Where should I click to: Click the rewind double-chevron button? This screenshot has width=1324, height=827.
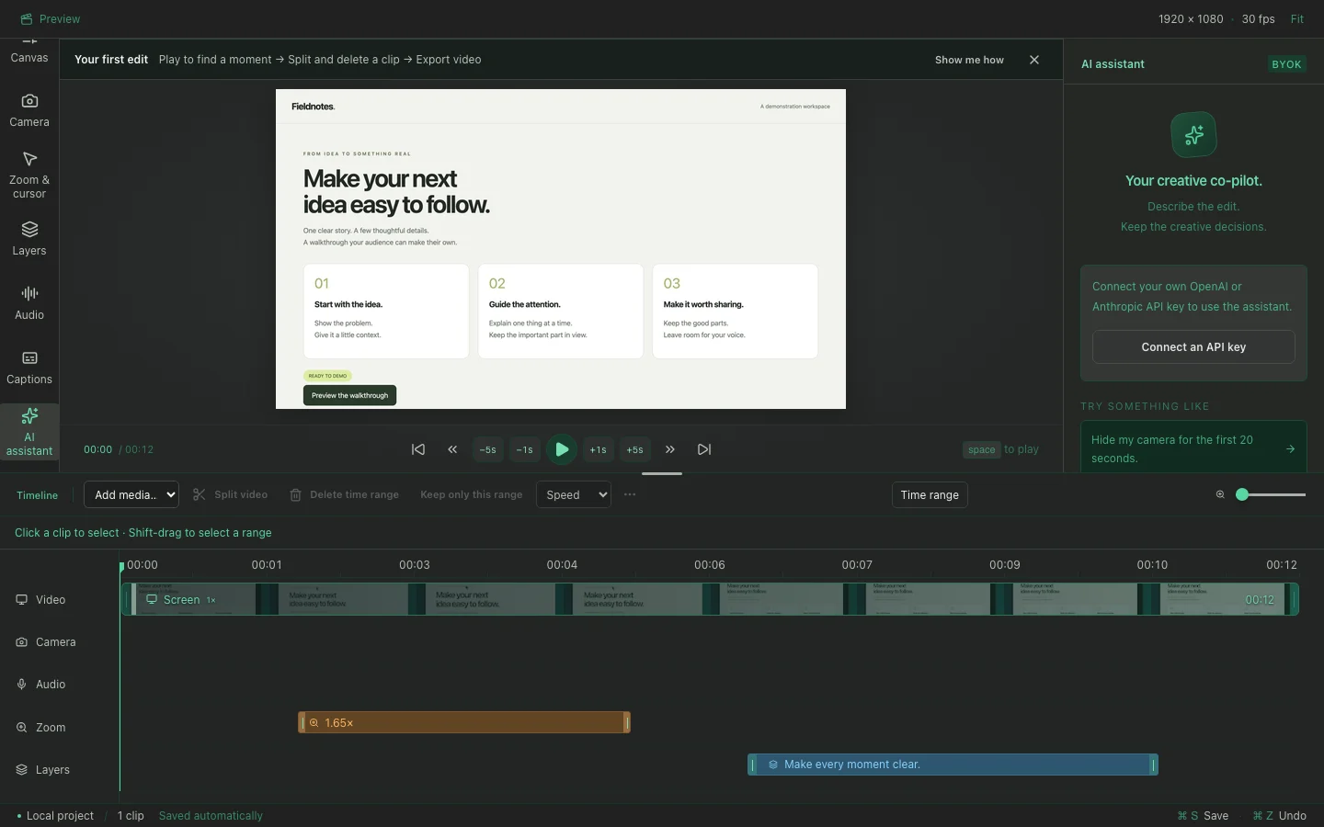click(452, 449)
